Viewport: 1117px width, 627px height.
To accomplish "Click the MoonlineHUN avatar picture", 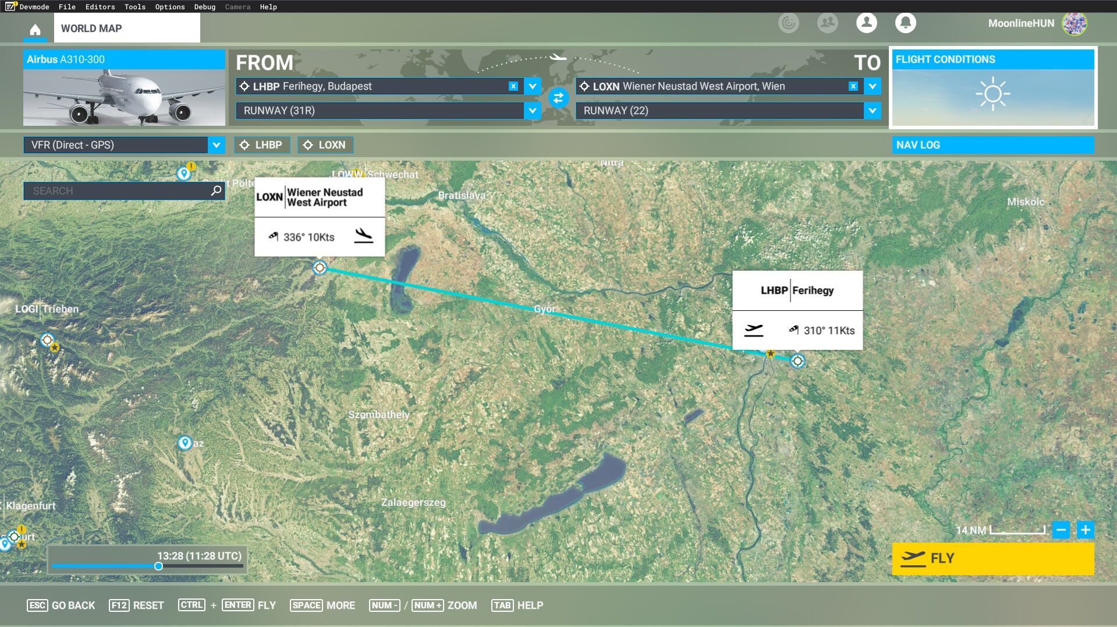I will (x=1074, y=23).
